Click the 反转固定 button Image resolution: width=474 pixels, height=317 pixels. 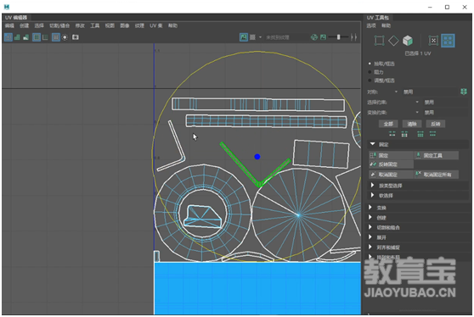click(391, 164)
